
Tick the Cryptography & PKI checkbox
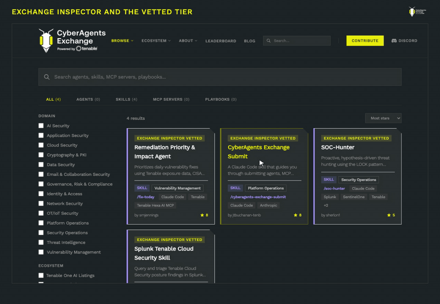[41, 155]
